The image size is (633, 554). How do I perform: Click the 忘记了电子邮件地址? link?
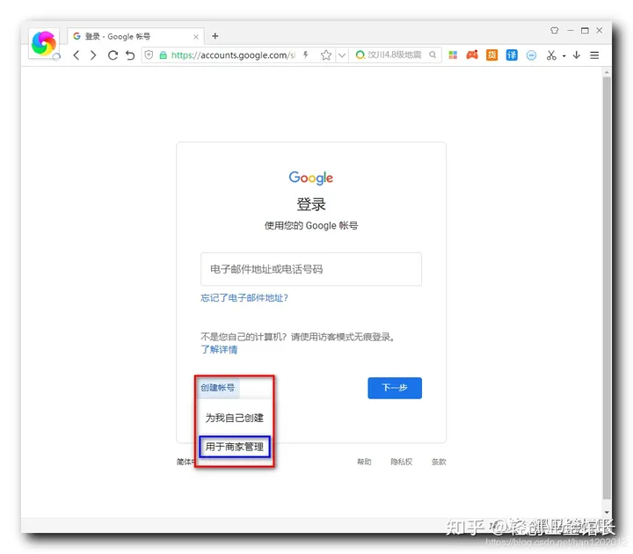pos(244,298)
